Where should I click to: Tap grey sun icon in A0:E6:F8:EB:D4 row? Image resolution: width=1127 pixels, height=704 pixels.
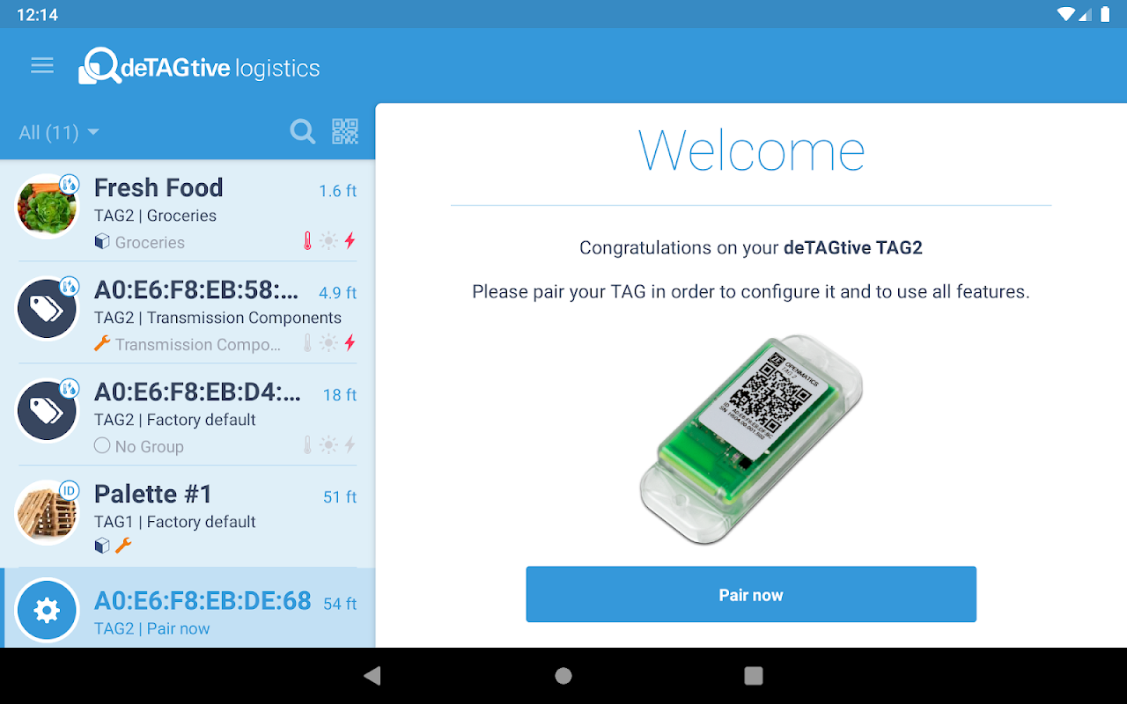tap(328, 445)
